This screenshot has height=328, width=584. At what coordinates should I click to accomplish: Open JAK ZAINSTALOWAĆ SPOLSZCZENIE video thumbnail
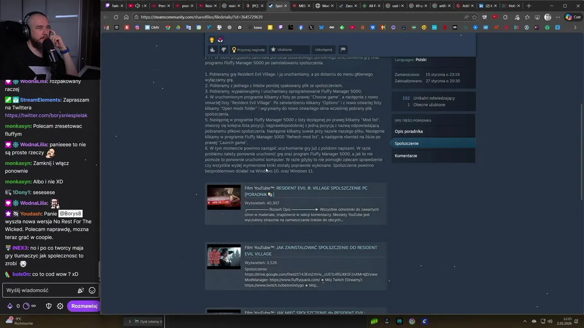tap(224, 257)
